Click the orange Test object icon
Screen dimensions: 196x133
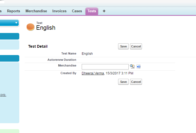point(30,27)
